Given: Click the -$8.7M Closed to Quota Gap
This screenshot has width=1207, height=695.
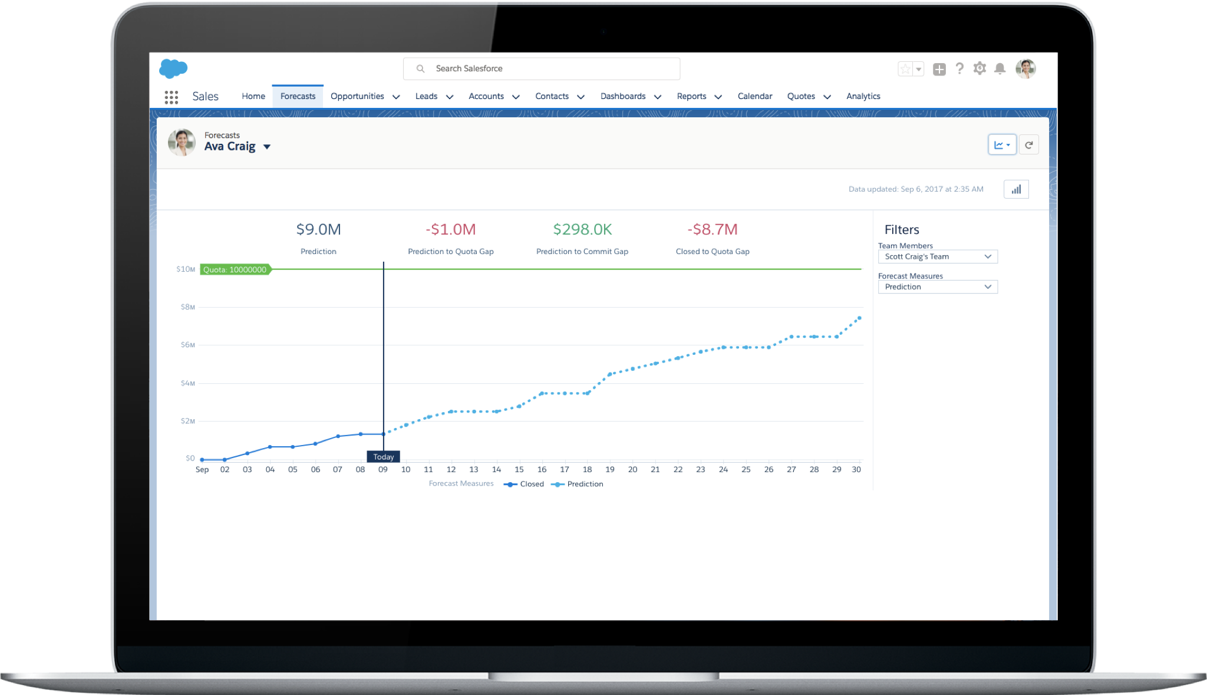Looking at the screenshot, I should 713,229.
